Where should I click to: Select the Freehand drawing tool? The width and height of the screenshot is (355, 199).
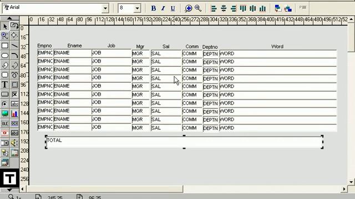tap(14, 75)
